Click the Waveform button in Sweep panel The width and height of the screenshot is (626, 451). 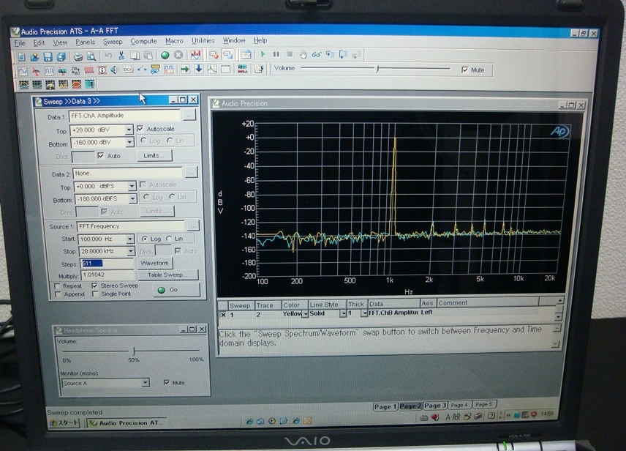click(x=155, y=263)
